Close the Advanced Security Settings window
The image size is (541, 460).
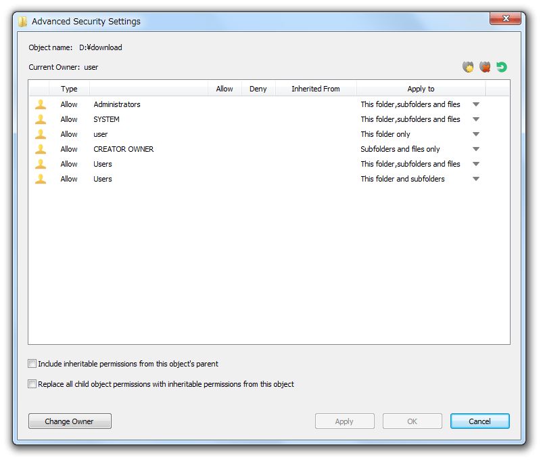[x=505, y=18]
